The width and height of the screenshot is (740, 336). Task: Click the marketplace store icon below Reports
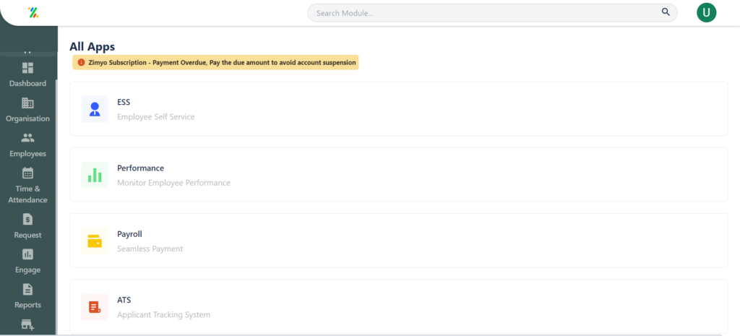pyautogui.click(x=28, y=324)
